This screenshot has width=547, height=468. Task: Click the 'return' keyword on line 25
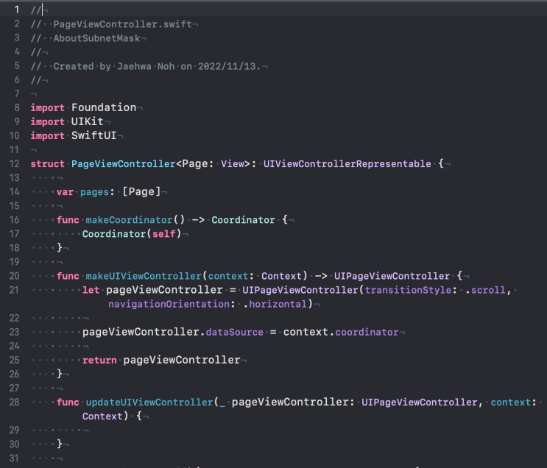[x=99, y=360]
